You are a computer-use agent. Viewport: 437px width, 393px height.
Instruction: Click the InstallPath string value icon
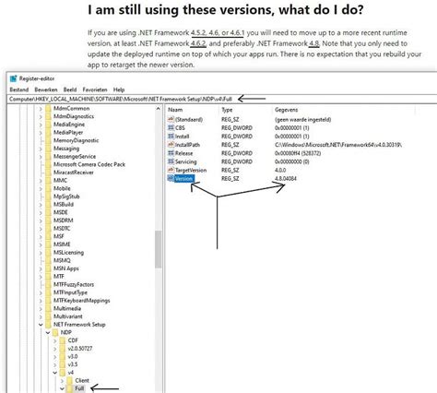(171, 145)
